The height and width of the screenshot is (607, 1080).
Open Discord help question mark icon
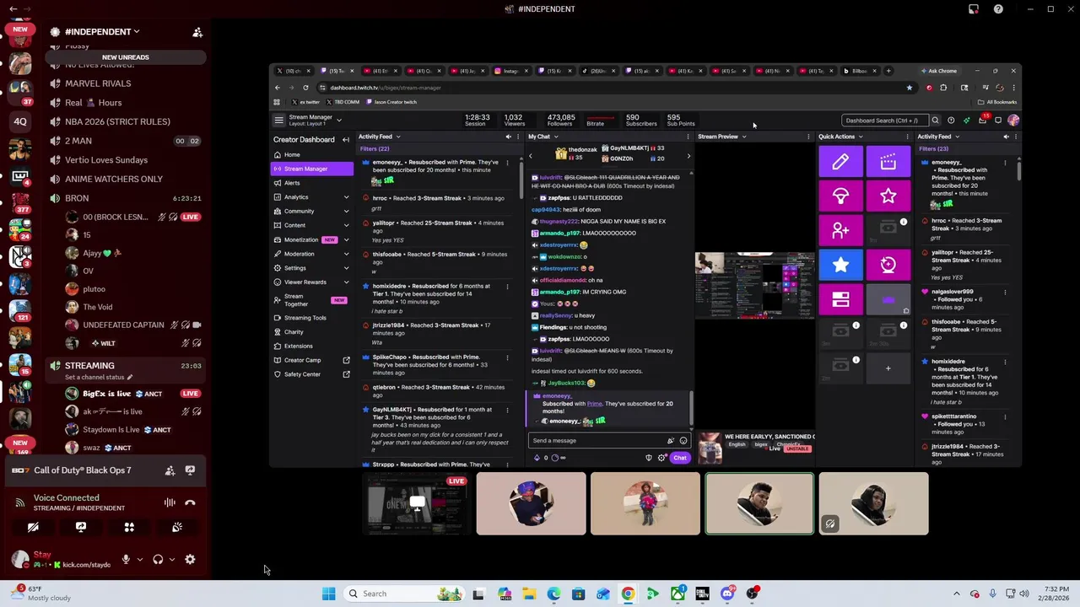[998, 9]
